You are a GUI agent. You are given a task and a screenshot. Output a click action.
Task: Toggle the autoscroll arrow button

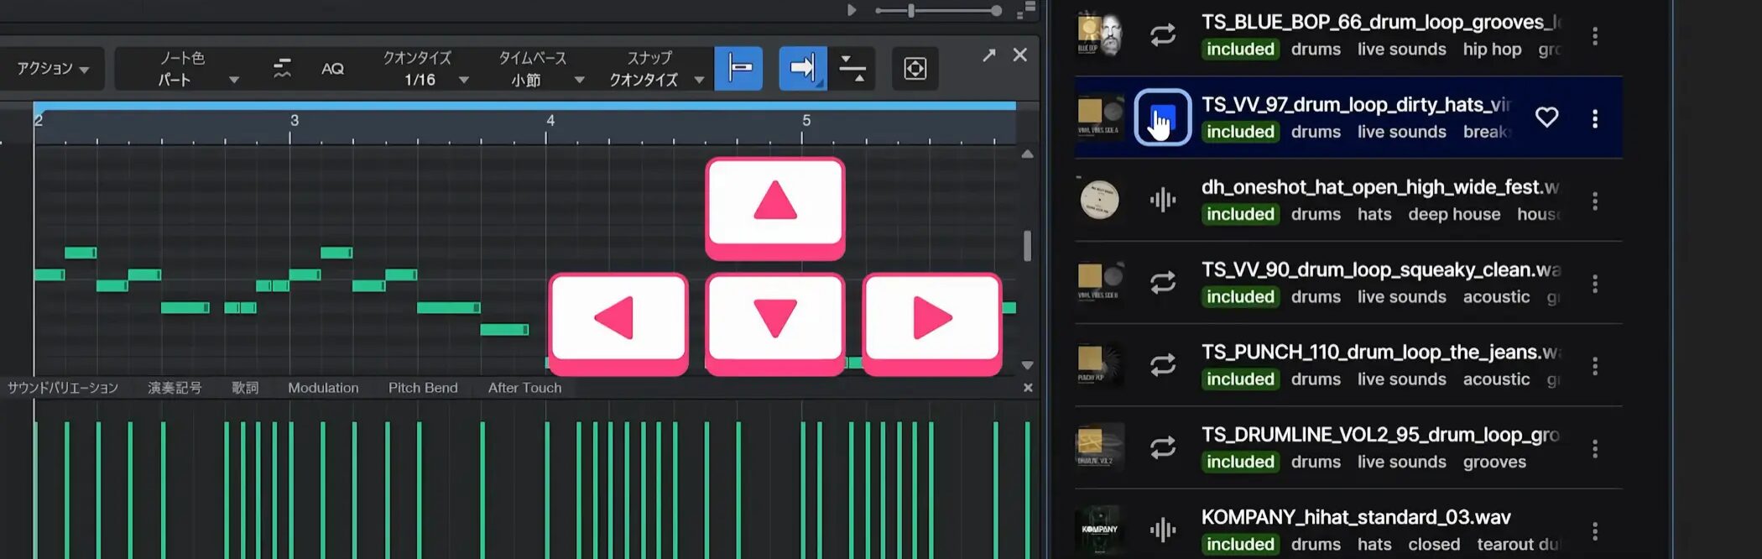[802, 69]
